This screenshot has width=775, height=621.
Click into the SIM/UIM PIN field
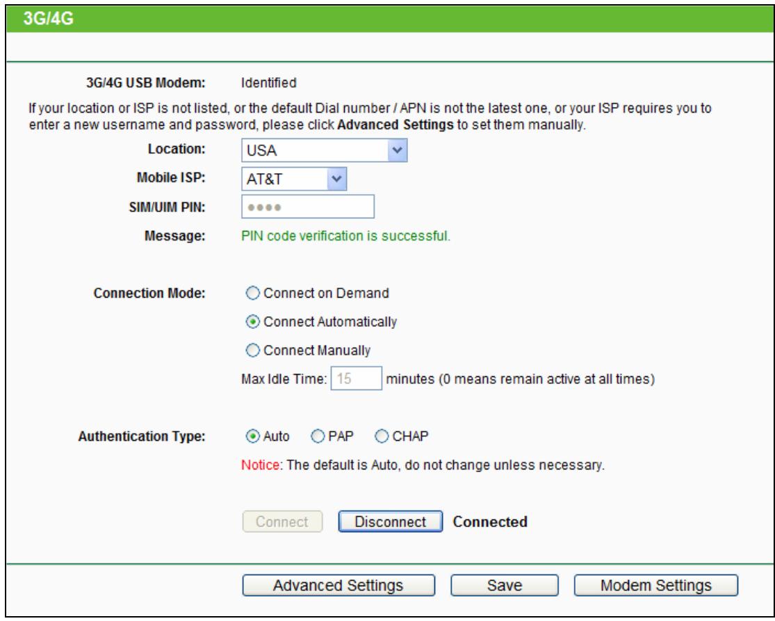pyautogui.click(x=308, y=207)
